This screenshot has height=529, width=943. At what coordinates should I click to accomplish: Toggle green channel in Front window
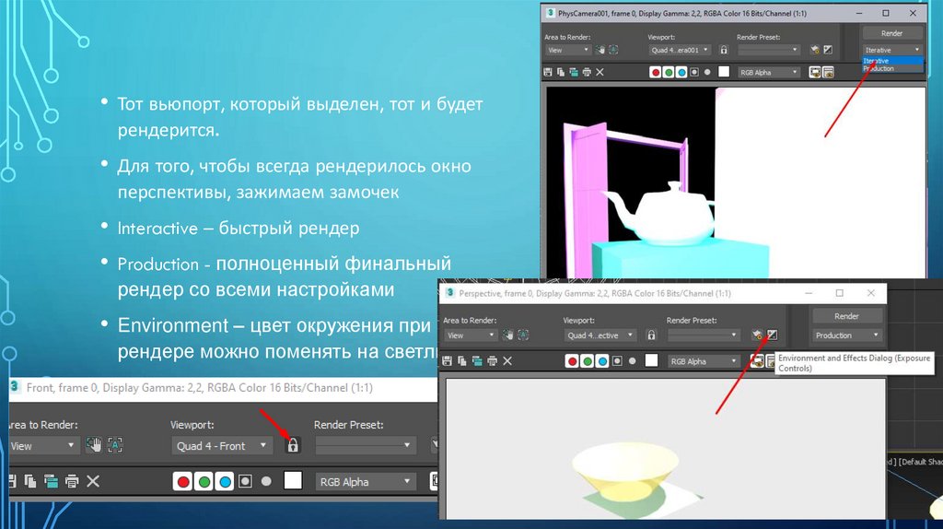pyautogui.click(x=204, y=481)
